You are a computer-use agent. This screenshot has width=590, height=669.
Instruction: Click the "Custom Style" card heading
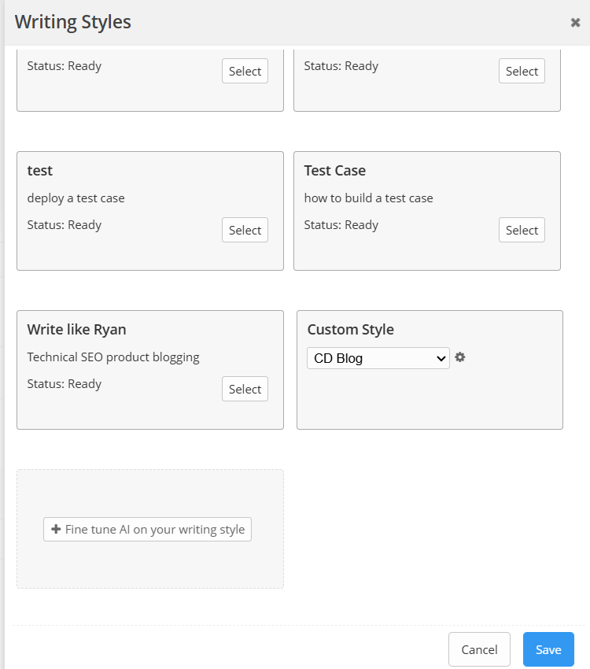(x=350, y=329)
